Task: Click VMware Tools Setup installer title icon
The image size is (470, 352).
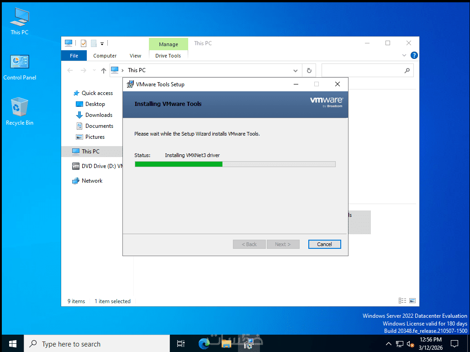Action: 130,84
